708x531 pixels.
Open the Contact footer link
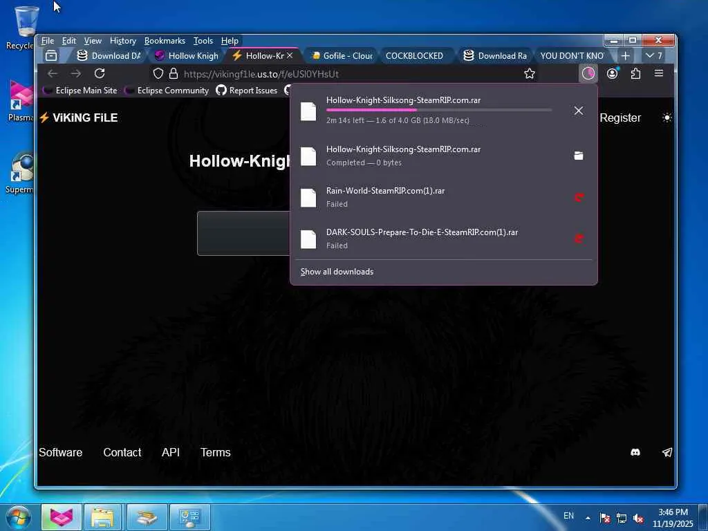(x=122, y=452)
